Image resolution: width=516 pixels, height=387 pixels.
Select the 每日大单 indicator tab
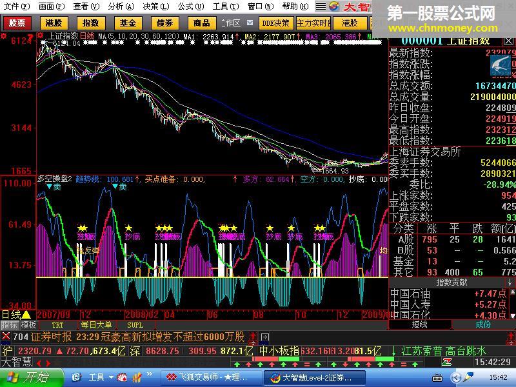[x=96, y=325]
